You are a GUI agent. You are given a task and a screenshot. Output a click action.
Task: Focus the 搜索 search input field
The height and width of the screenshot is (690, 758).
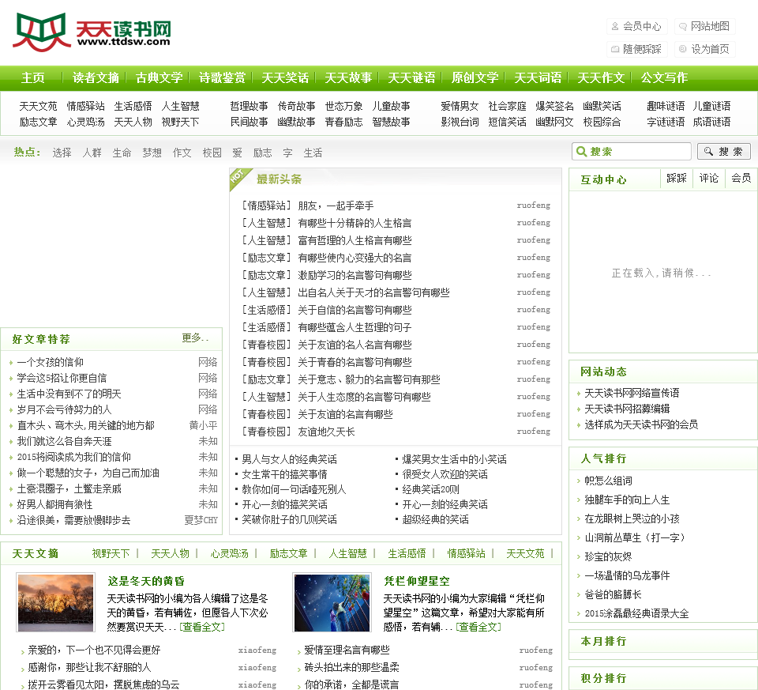(632, 152)
